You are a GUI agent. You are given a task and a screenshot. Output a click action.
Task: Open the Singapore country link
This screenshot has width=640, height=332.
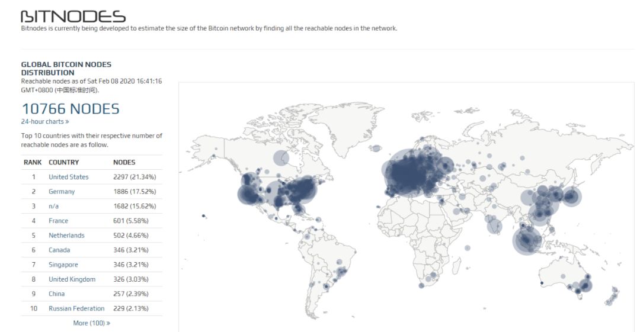[x=63, y=265]
